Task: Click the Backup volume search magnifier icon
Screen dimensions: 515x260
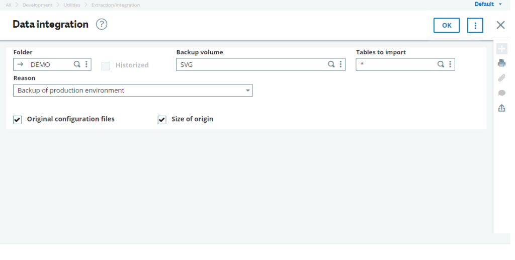Action: pos(331,64)
